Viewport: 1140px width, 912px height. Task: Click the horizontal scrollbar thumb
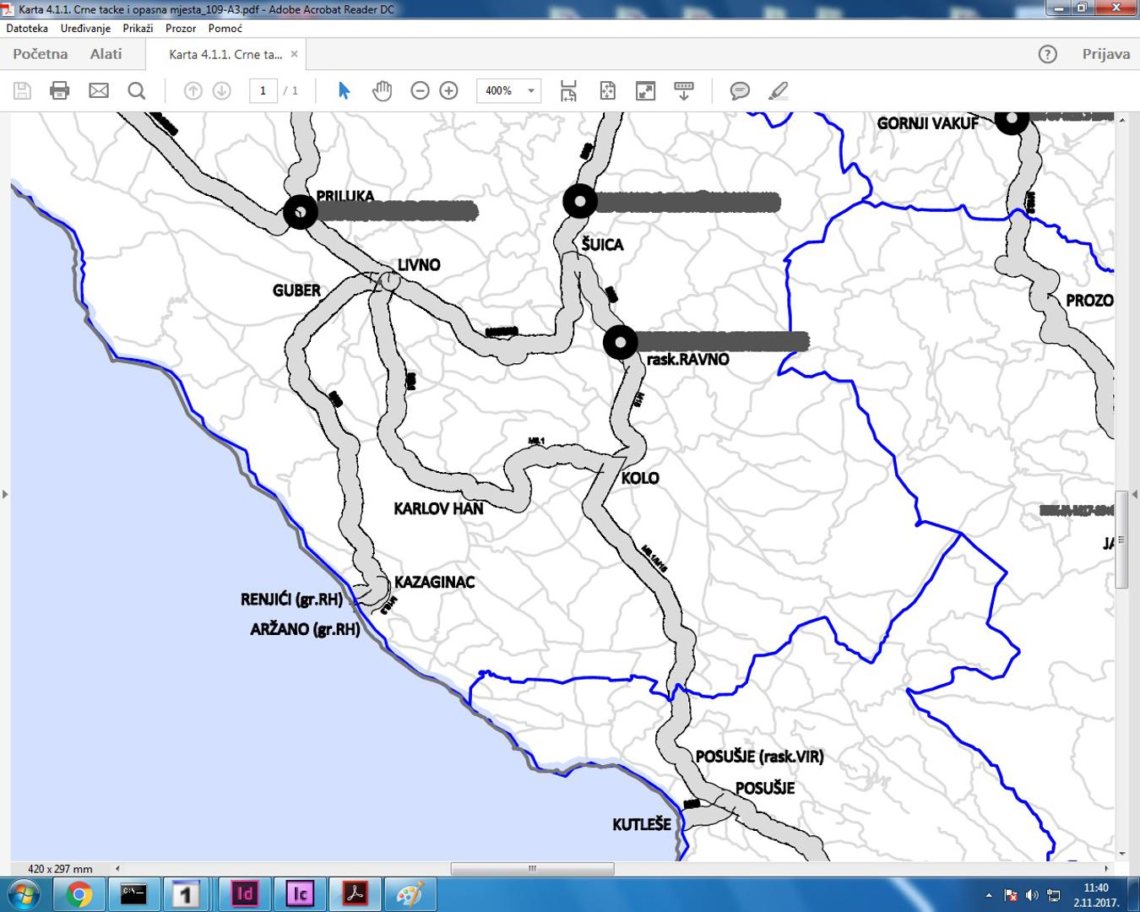click(532, 868)
